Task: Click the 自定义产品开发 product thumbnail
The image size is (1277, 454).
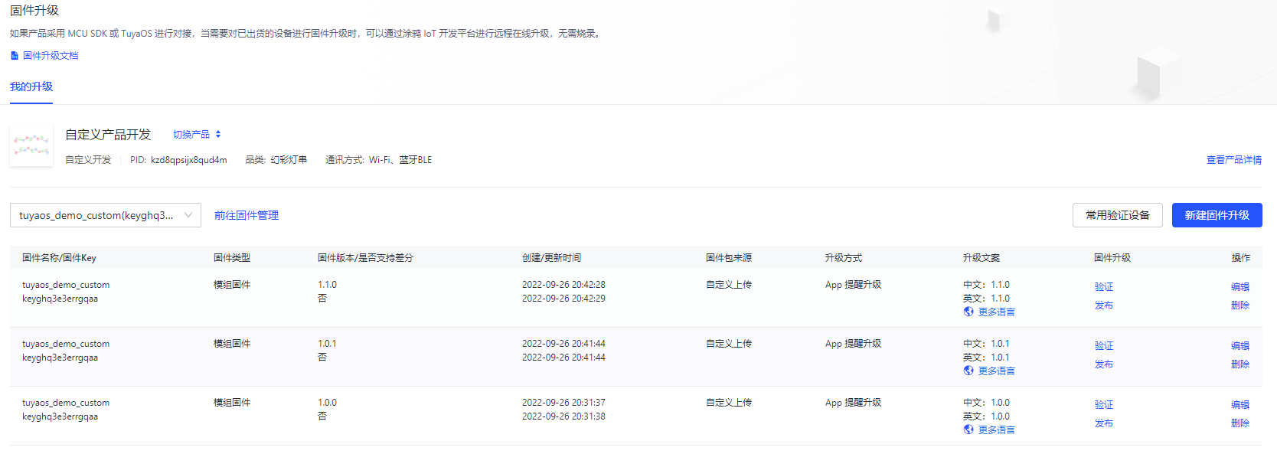Action: click(31, 145)
